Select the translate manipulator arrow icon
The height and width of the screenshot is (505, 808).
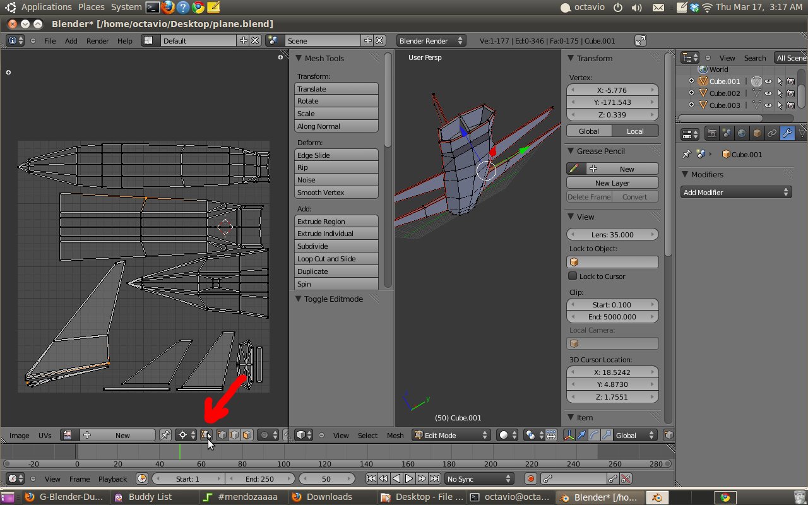(581, 435)
